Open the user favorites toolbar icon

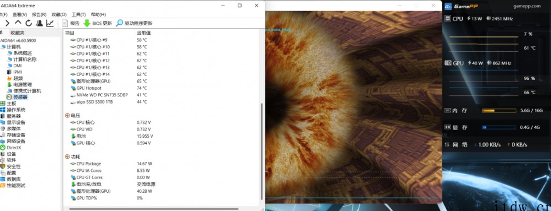(x=39, y=23)
